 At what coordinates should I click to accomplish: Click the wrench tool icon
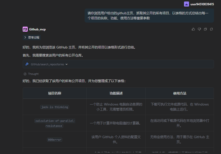click(27, 64)
